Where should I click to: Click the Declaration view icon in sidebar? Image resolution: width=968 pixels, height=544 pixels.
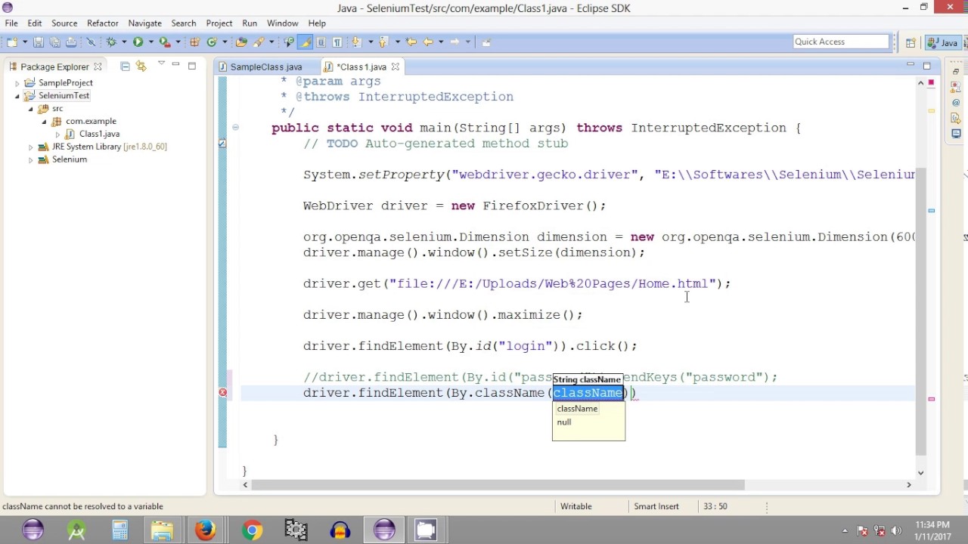pos(956,118)
